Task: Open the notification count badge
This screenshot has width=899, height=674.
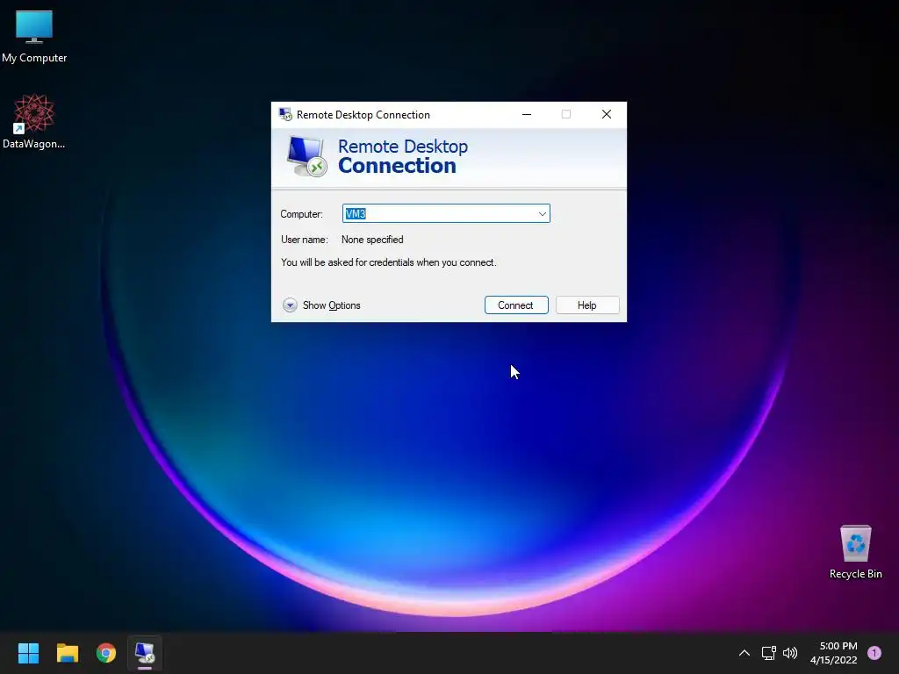Action: 874,653
